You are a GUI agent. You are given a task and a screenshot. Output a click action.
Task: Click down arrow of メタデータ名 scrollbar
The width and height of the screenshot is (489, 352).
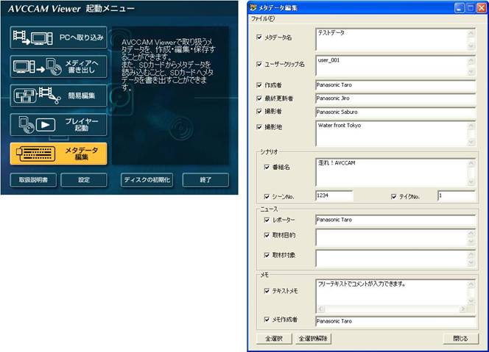click(471, 46)
